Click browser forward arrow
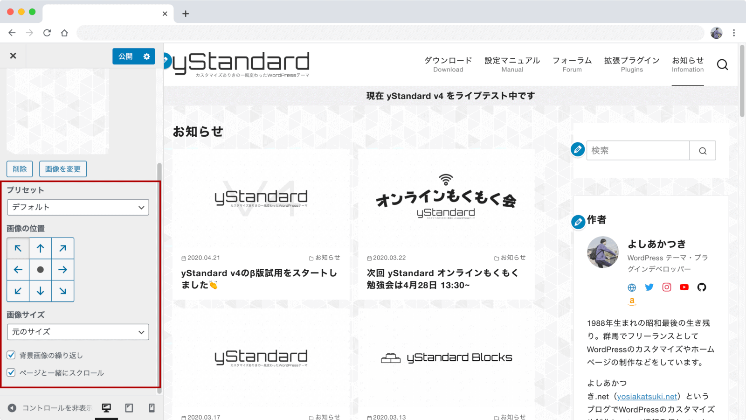 [x=29, y=33]
